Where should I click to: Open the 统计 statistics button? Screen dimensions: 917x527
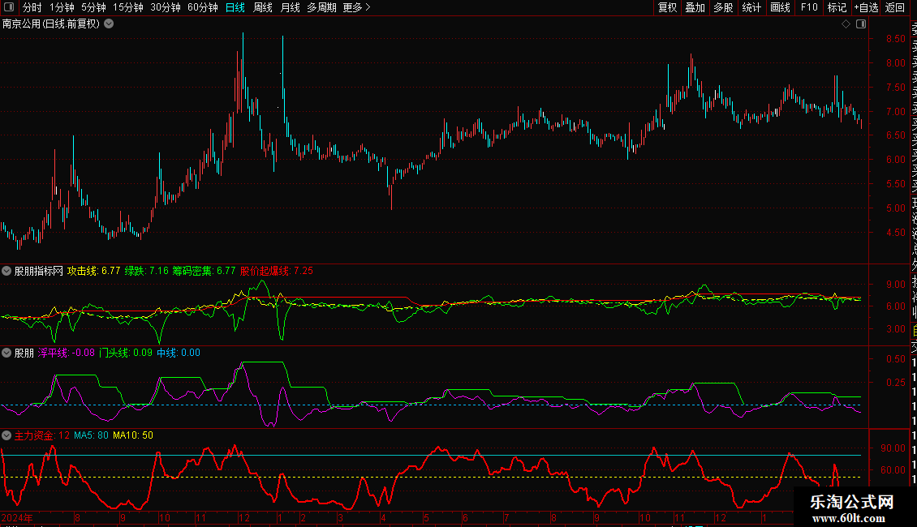(751, 7)
